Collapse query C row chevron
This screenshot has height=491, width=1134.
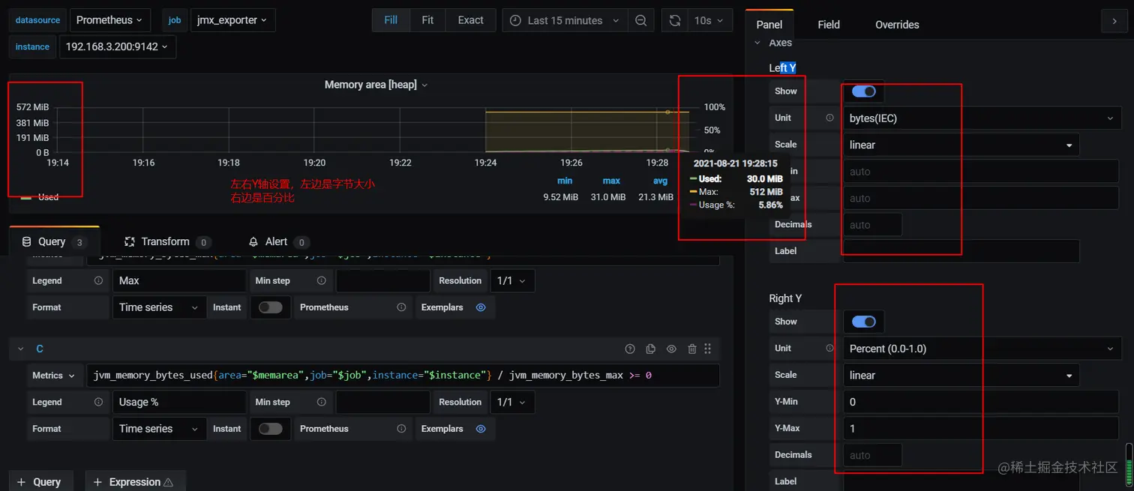coord(21,349)
